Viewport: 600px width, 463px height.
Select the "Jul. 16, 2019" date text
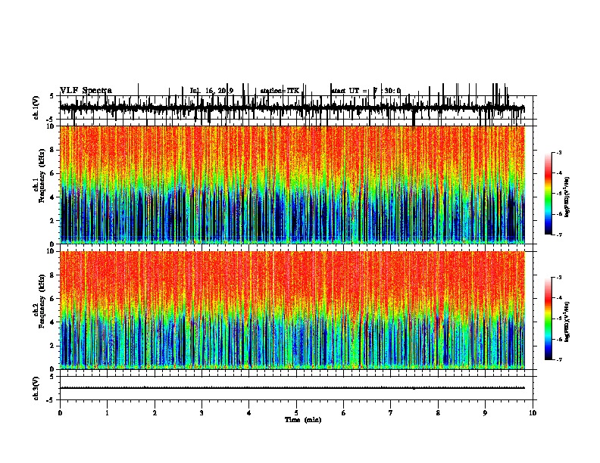click(211, 91)
